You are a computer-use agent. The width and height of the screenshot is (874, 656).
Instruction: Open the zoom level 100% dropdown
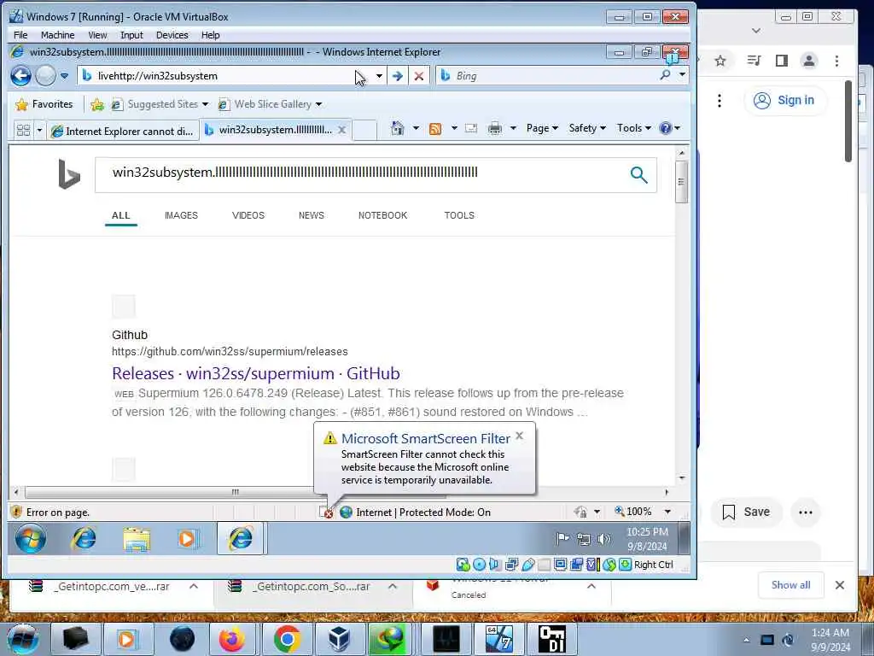(x=667, y=512)
